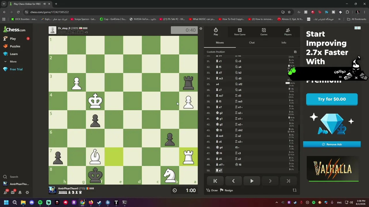Open the New Game tab

tap(240, 32)
